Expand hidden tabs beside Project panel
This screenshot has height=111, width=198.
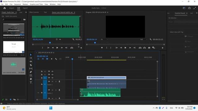pos(26,12)
